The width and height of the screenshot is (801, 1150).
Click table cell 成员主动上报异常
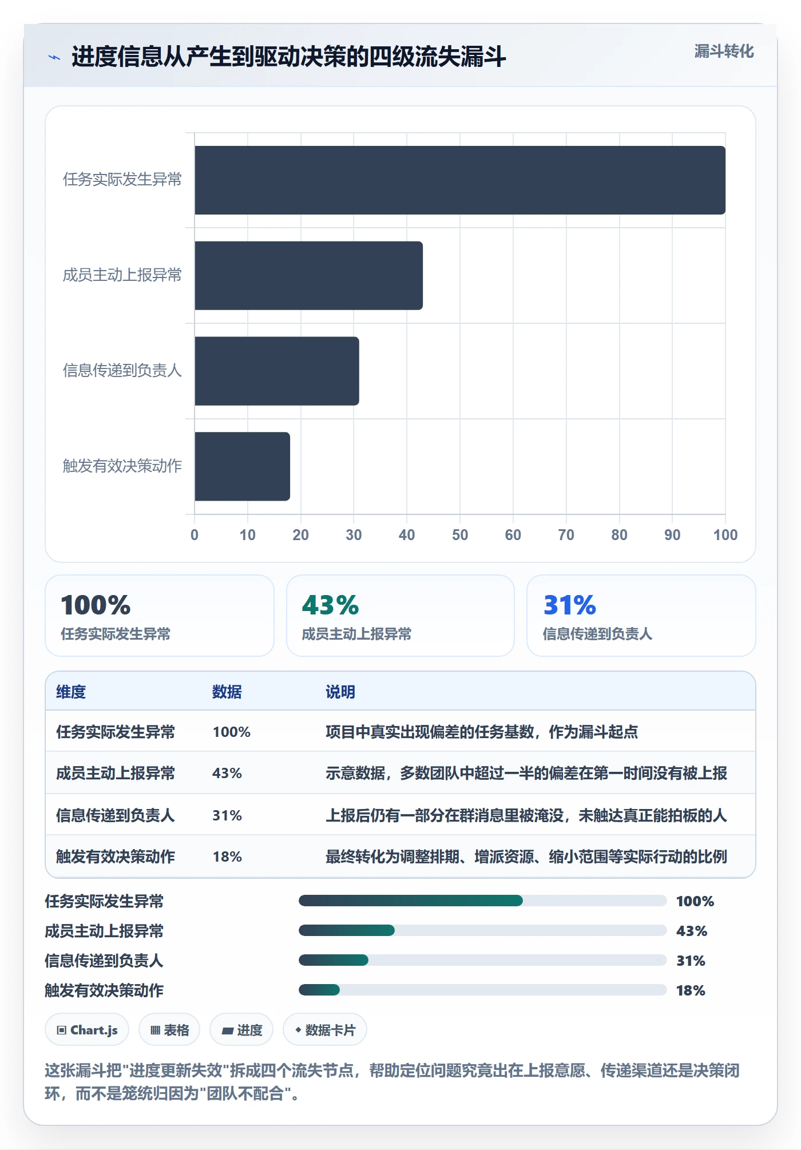(x=116, y=773)
